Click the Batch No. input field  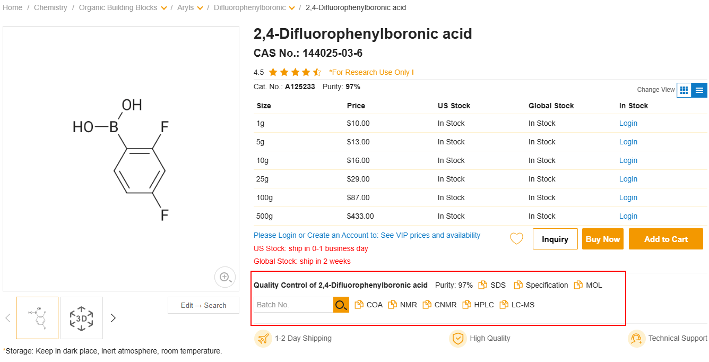pyautogui.click(x=293, y=305)
